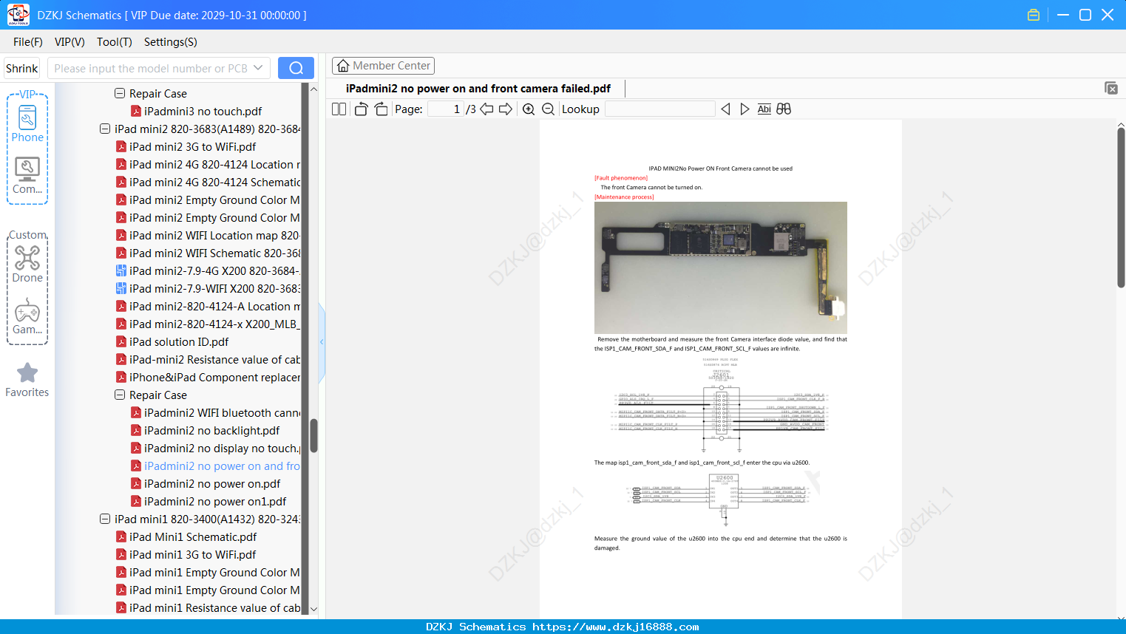Open iPadmini2 no display no touch file
This screenshot has width=1126, height=634.
(x=215, y=448)
